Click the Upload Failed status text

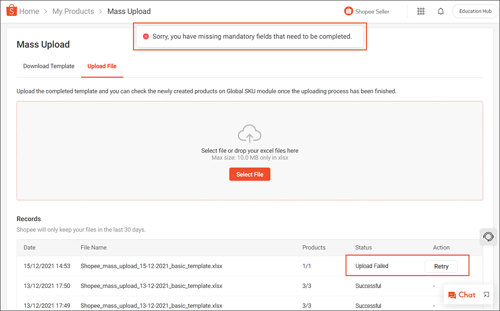(371, 266)
